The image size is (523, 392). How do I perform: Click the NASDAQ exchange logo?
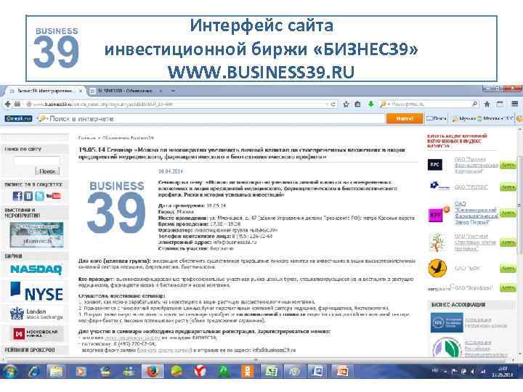click(36, 269)
